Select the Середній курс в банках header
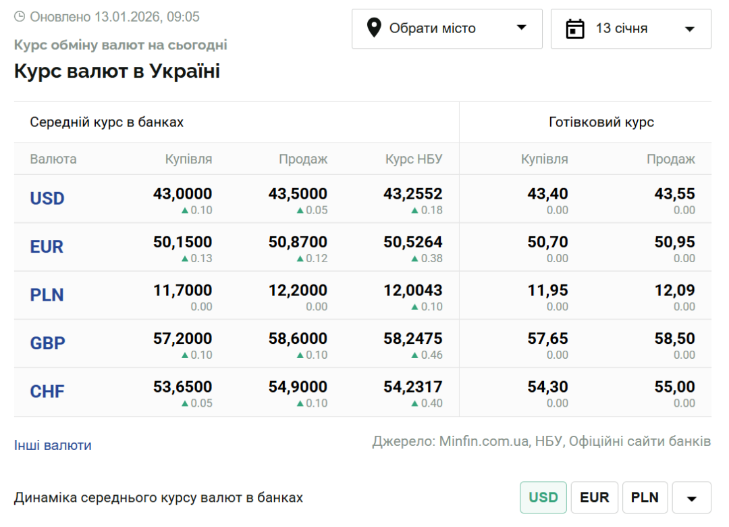This screenshot has height=527, width=729. pos(107,122)
